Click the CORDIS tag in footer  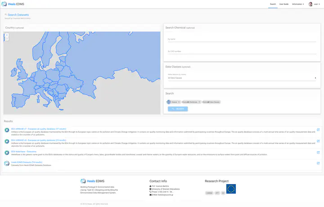tap(209, 193)
